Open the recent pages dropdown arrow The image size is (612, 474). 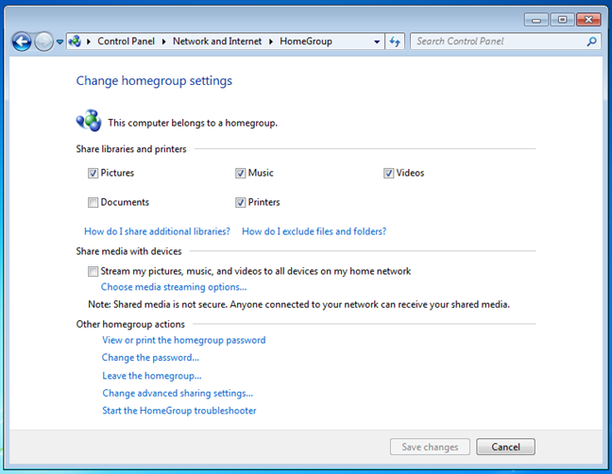pos(59,42)
